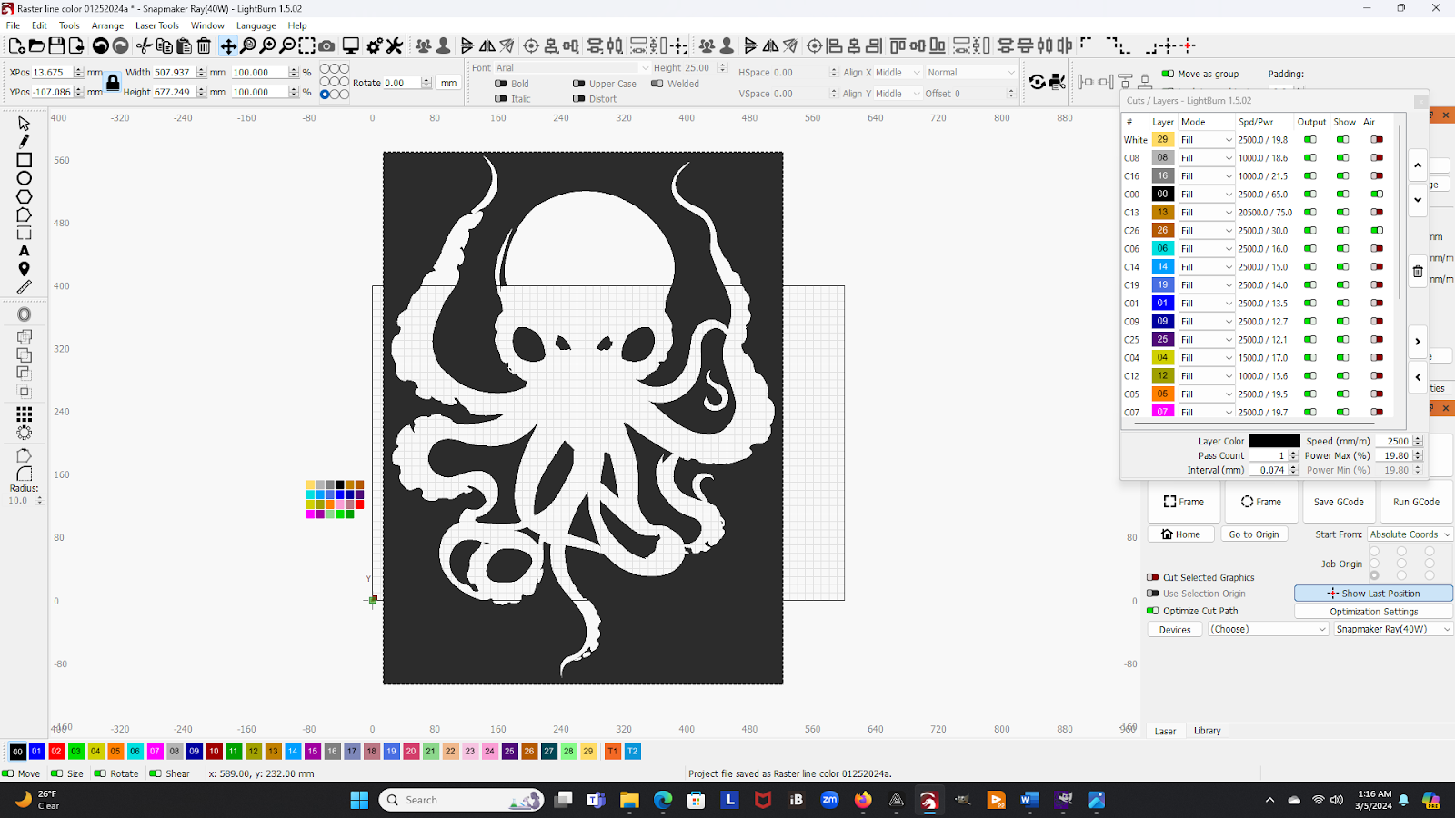This screenshot has height=818, width=1455.
Task: Disable Optimize Cut Path switch
Action: pyautogui.click(x=1153, y=611)
